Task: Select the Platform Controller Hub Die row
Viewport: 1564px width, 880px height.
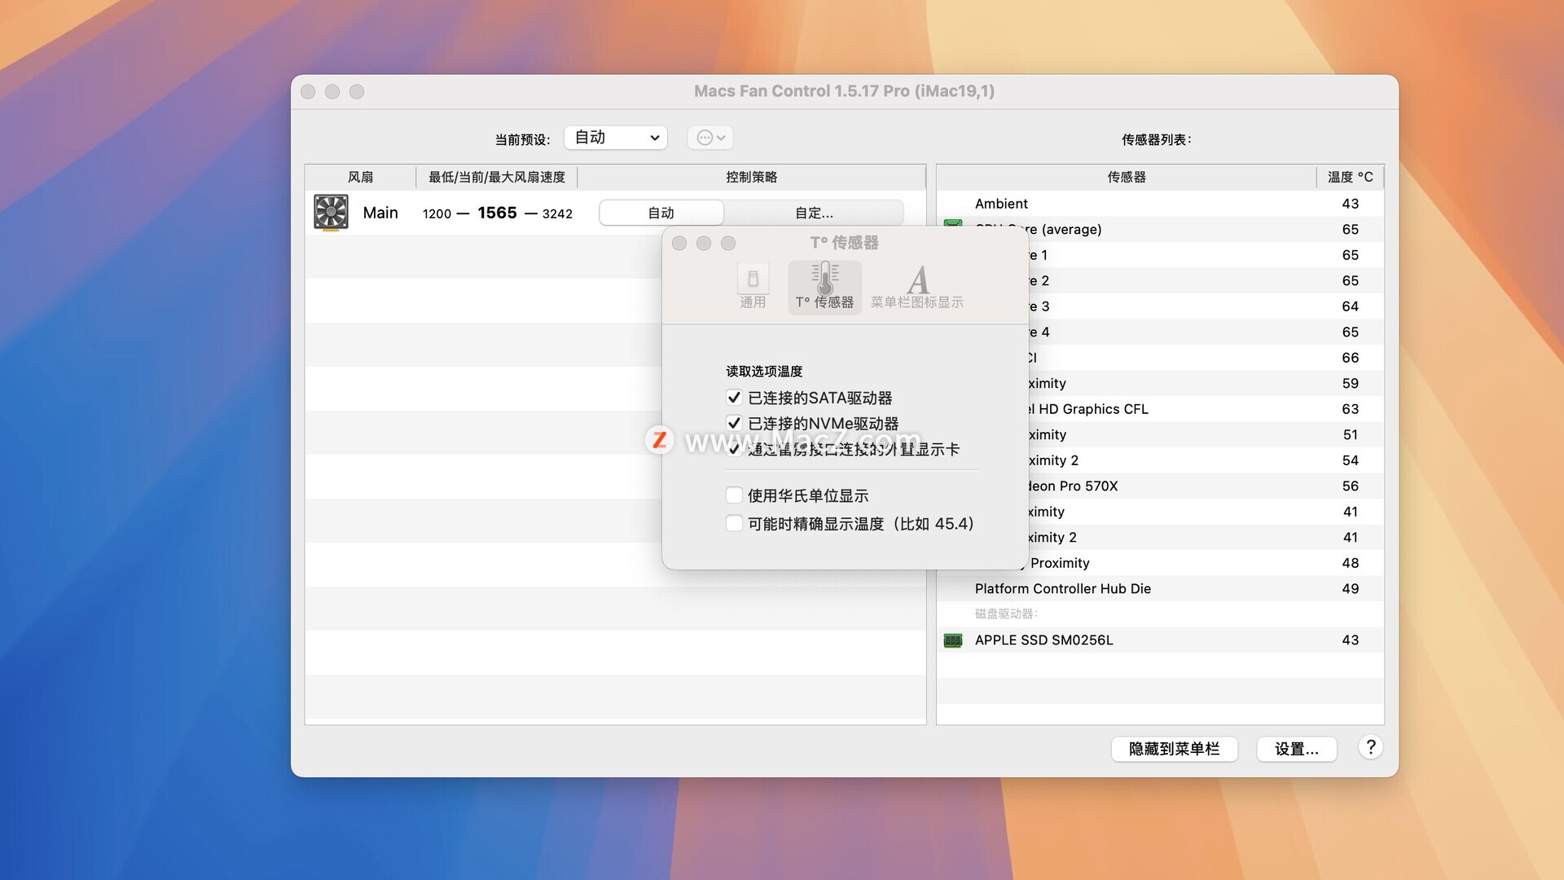Action: [x=1160, y=588]
